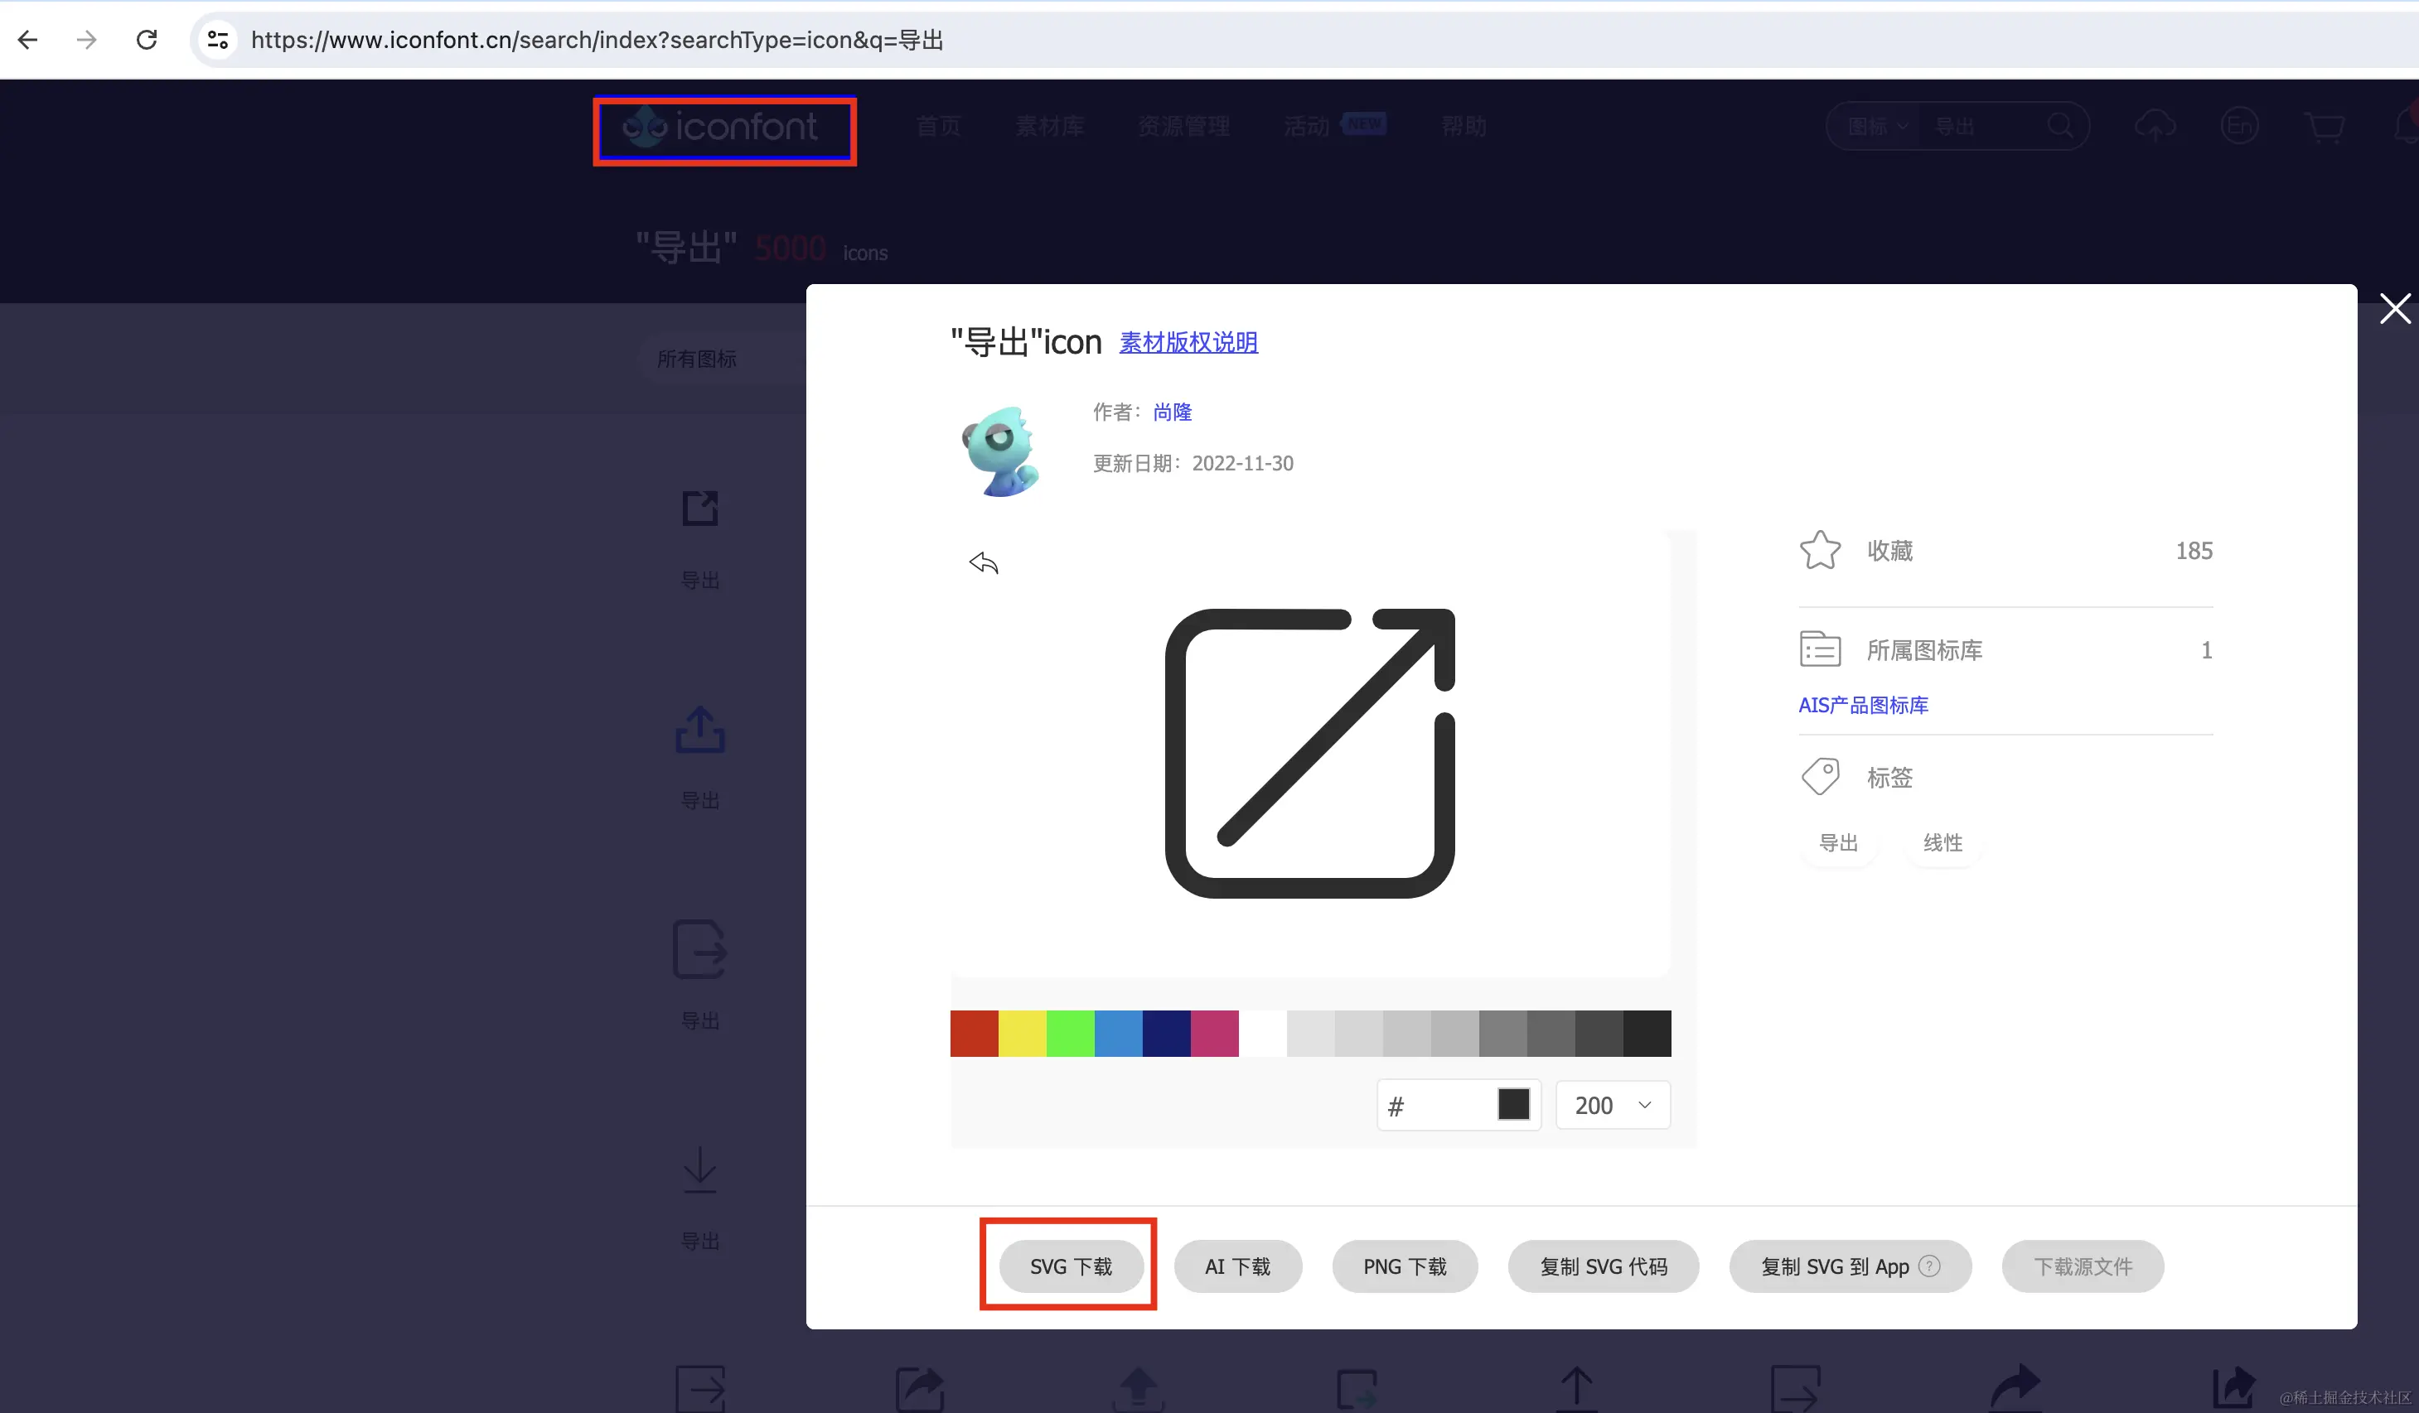The image size is (2419, 1413).
Task: Open the 素材版权说明 link
Action: tap(1188, 342)
